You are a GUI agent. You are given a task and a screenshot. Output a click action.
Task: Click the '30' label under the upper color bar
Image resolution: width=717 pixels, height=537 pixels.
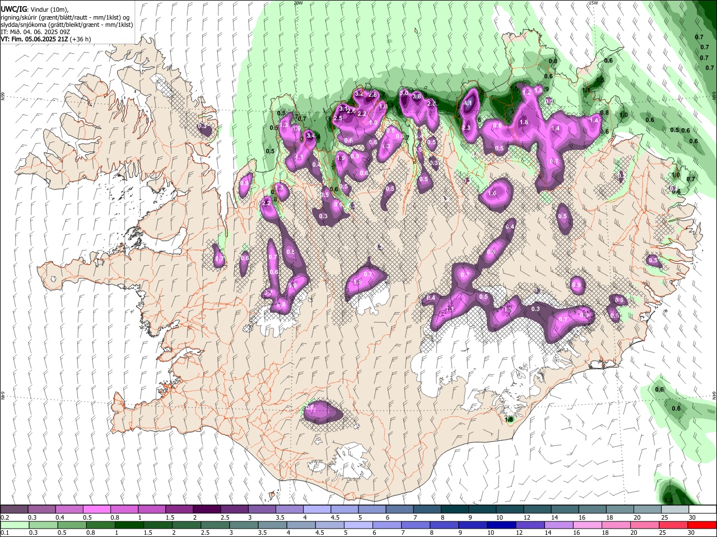click(692, 517)
